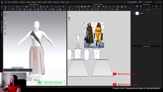
Task: Open the 3D Garment menu
Action: click(x=15, y=2)
